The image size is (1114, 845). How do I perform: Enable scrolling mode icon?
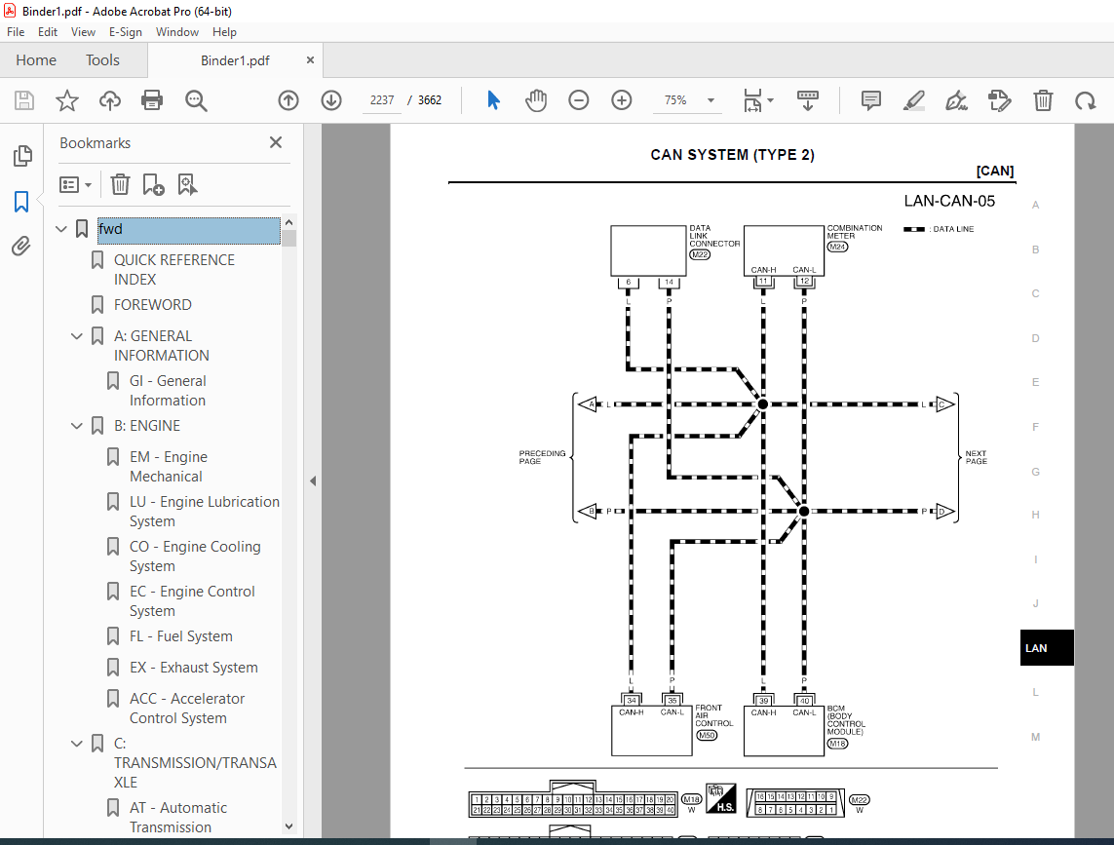point(808,100)
